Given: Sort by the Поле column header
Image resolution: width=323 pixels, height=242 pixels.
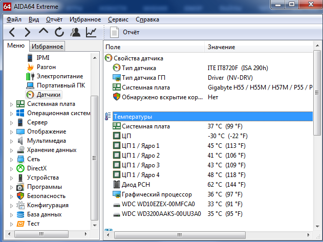Looking at the screenshot, I should click(154, 47).
